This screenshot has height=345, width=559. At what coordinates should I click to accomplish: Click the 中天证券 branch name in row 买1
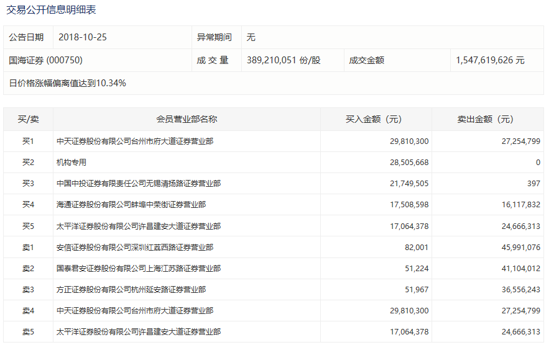click(134, 141)
